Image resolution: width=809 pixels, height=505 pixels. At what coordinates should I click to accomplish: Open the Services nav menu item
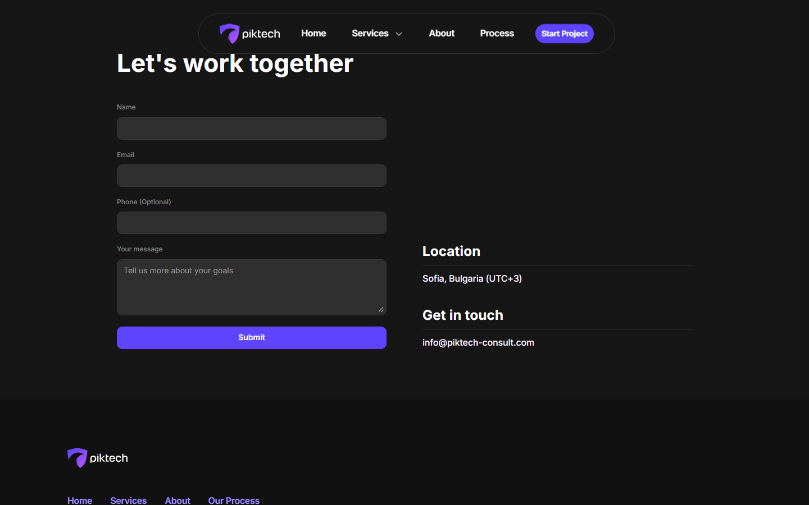tap(370, 34)
